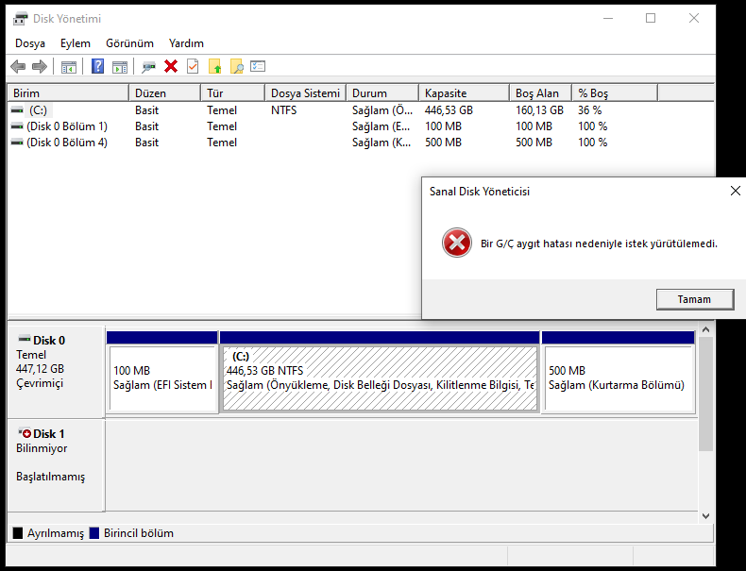The width and height of the screenshot is (746, 571).
Task: Close the Disk Yönetimi window
Action: [x=694, y=19]
